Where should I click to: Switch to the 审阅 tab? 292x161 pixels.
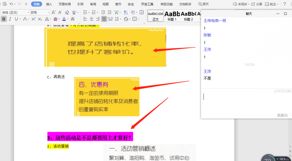(x=93, y=4)
